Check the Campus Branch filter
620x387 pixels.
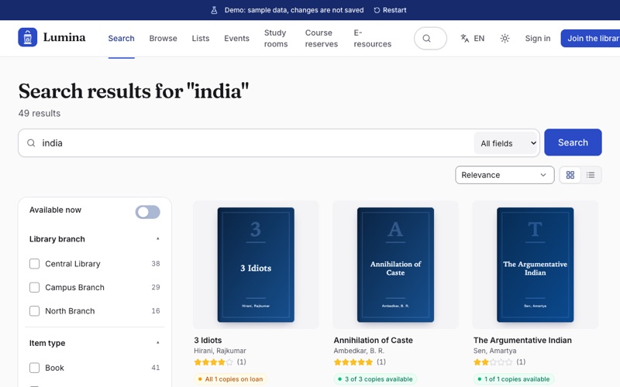tap(34, 287)
